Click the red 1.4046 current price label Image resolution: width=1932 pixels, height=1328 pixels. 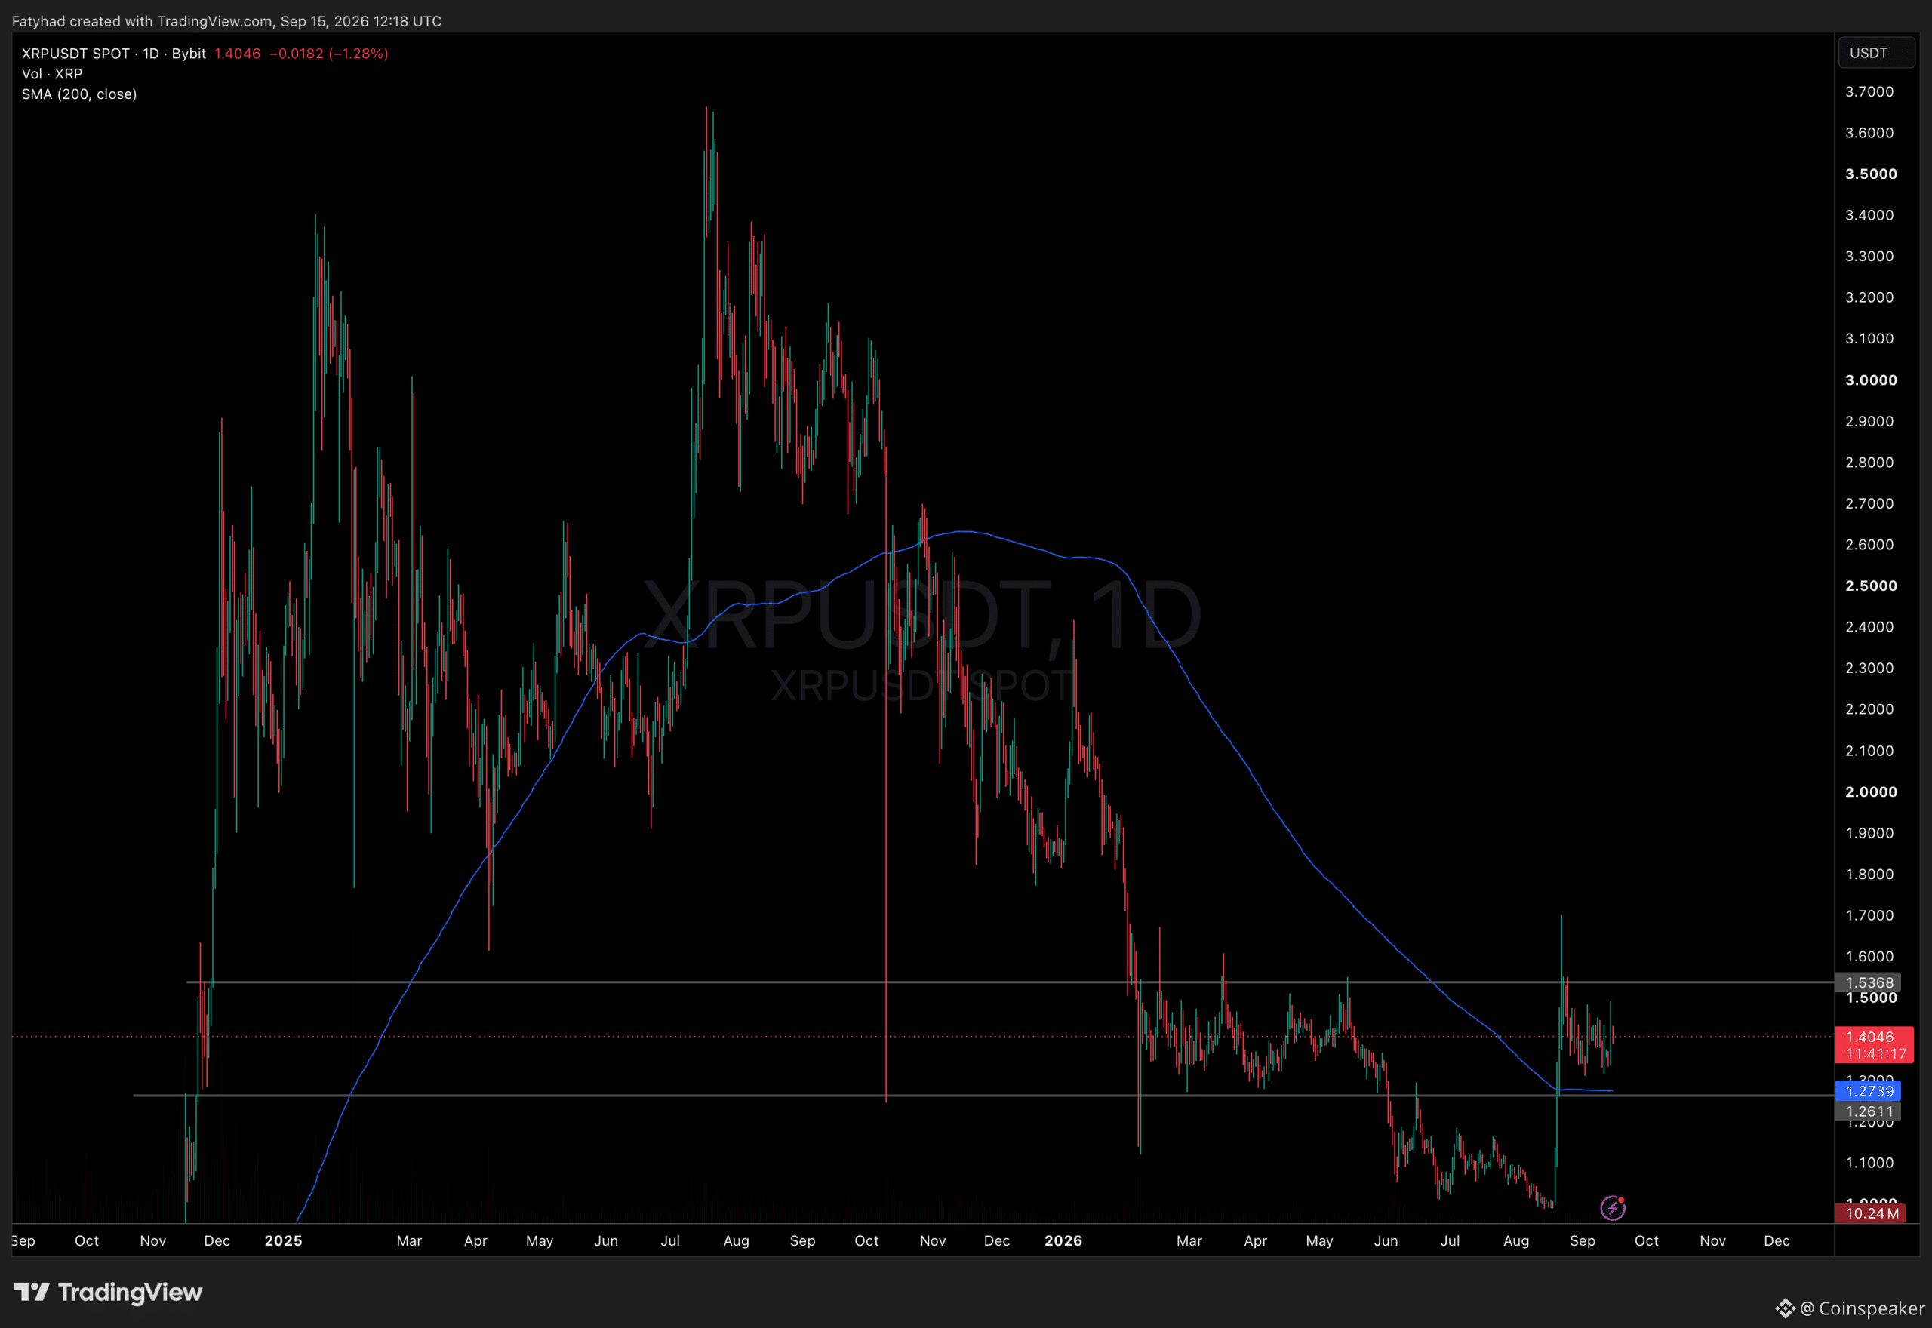pos(1874,1044)
